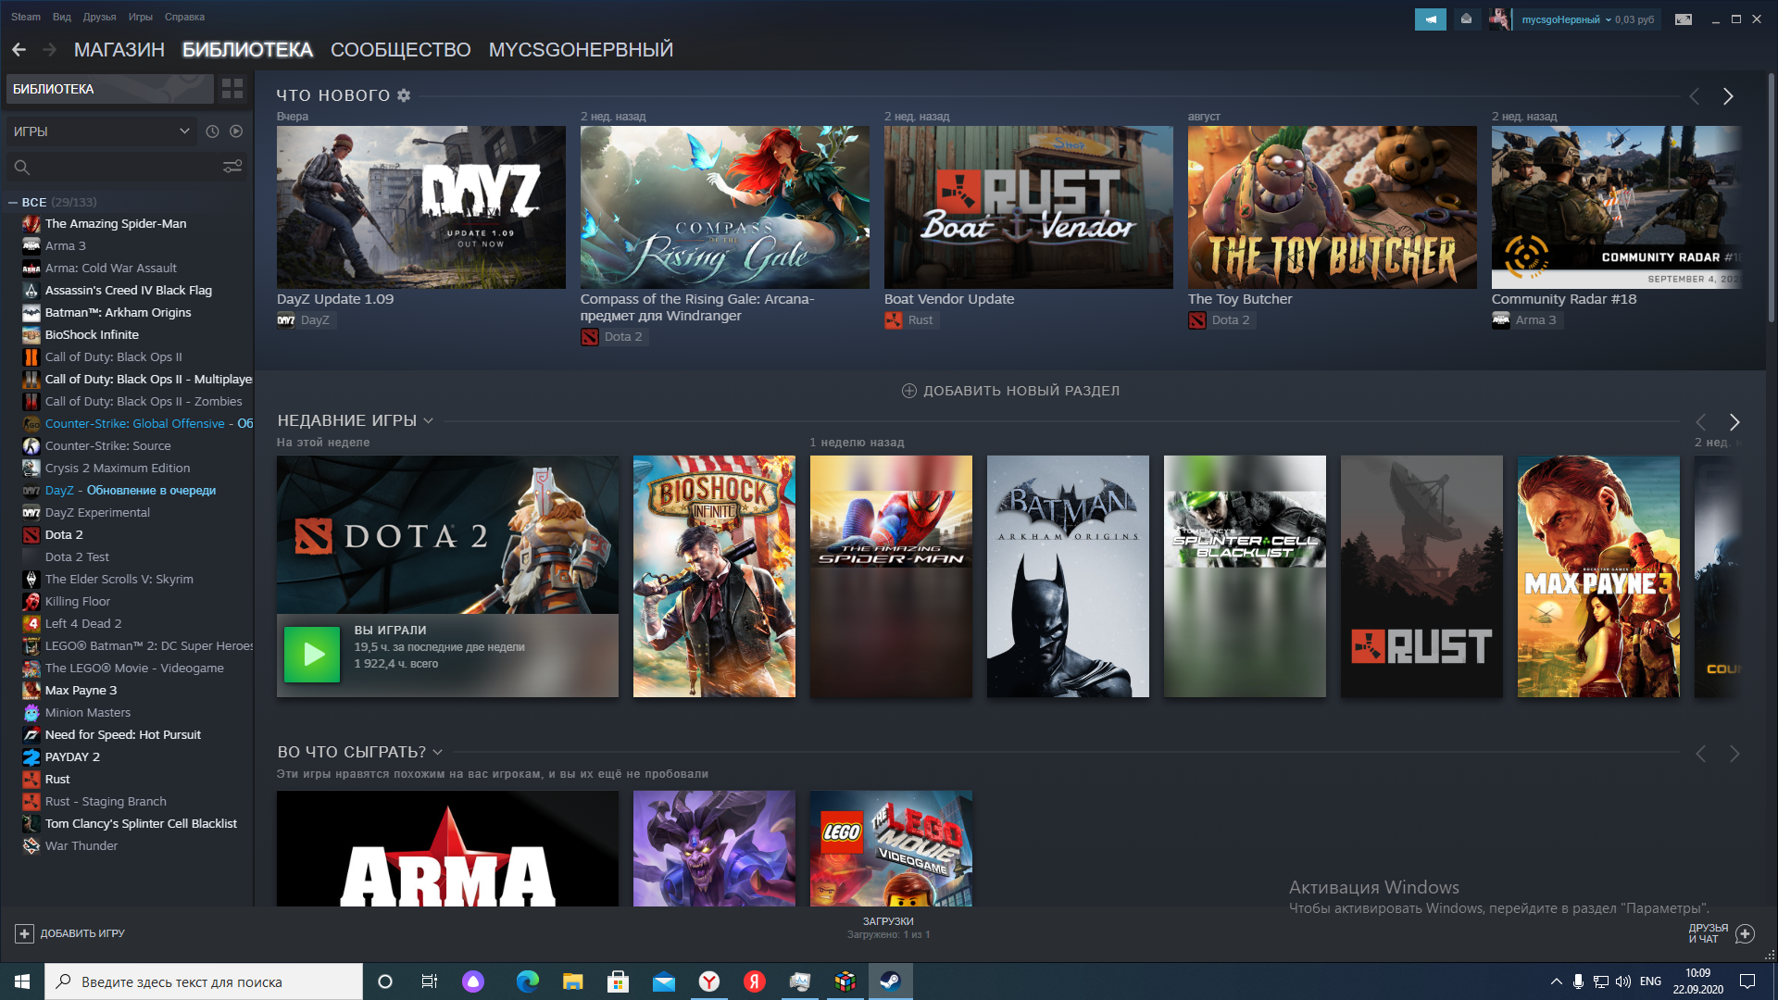The width and height of the screenshot is (1778, 1000).
Task: Select Batman Arkham Origins cover
Action: pos(1068,576)
